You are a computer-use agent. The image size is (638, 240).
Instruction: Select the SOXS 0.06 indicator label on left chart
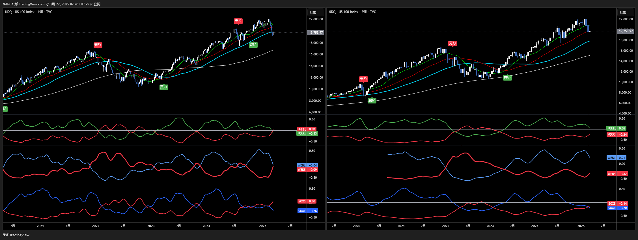coord(307,201)
